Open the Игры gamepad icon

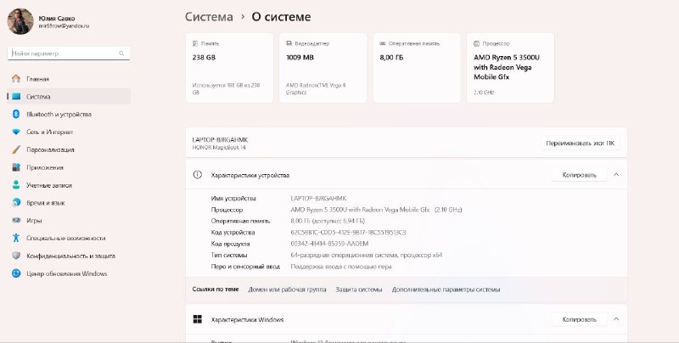click(x=16, y=221)
